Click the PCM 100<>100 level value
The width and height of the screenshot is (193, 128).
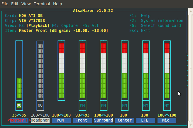[61, 115]
